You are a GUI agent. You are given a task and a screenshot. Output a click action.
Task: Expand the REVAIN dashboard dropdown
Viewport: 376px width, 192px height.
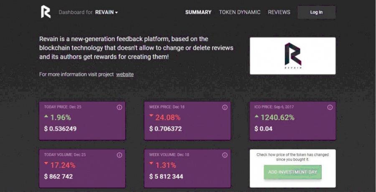pyautogui.click(x=107, y=12)
